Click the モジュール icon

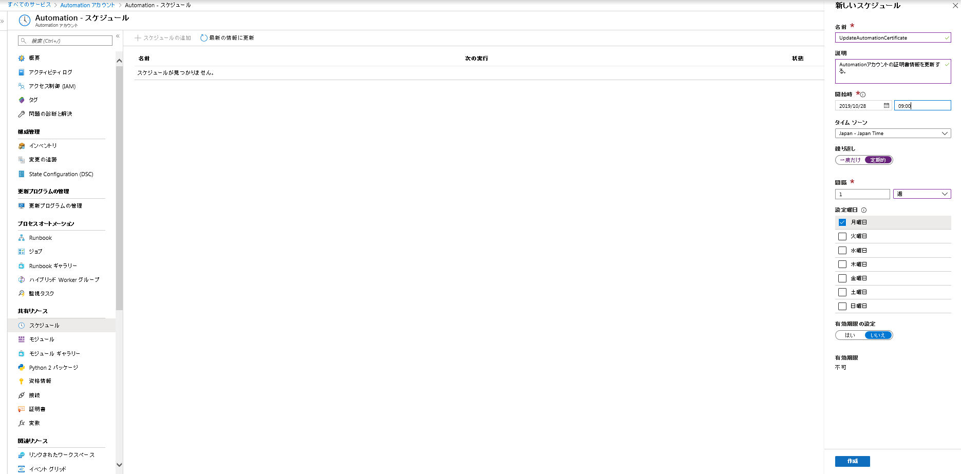22,339
